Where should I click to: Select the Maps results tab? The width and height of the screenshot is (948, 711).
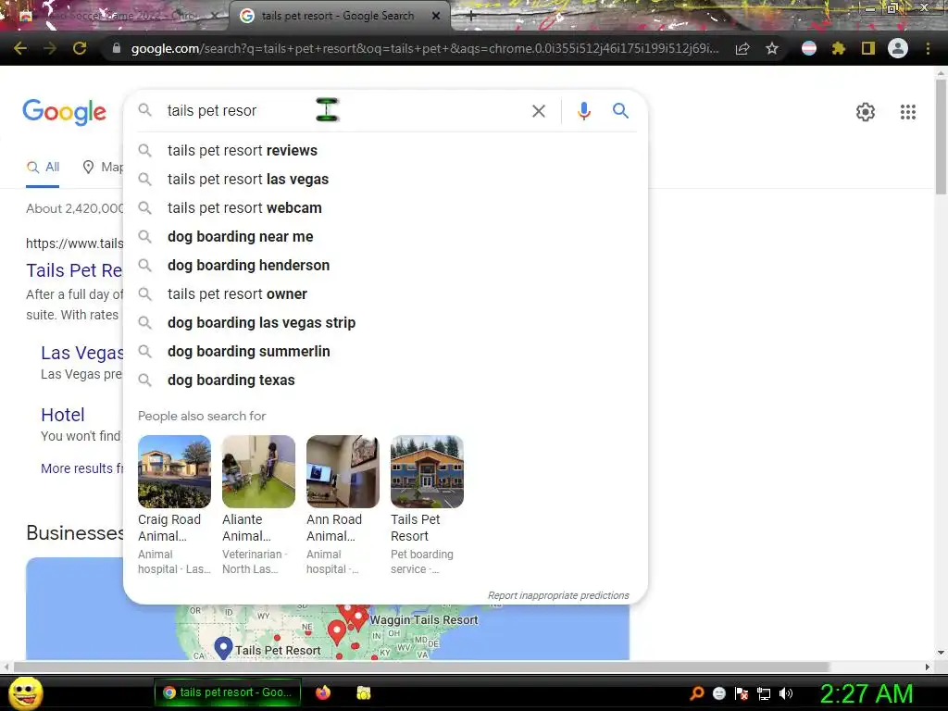(103, 167)
